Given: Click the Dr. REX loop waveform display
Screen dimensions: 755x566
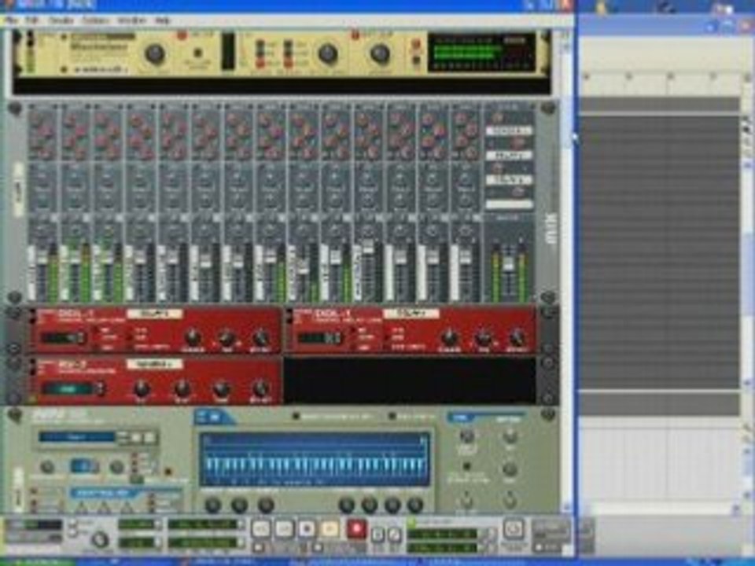Looking at the screenshot, I should [x=315, y=460].
